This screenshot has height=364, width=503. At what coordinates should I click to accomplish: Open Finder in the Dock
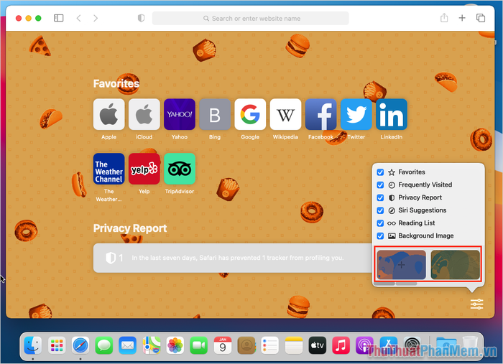pyautogui.click(x=33, y=345)
